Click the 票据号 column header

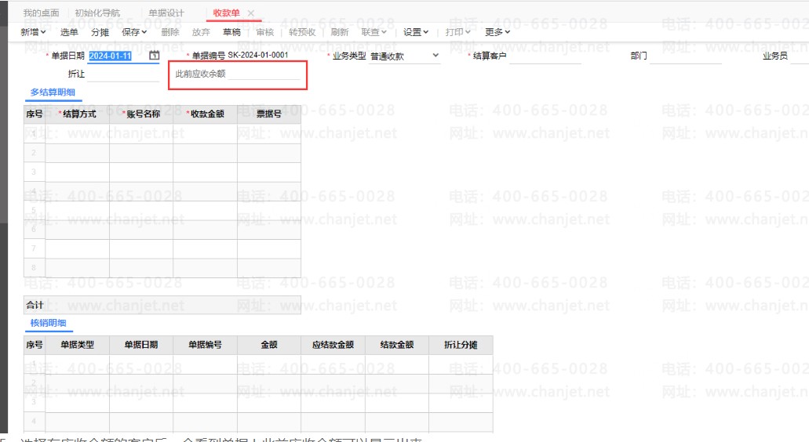pyautogui.click(x=269, y=114)
